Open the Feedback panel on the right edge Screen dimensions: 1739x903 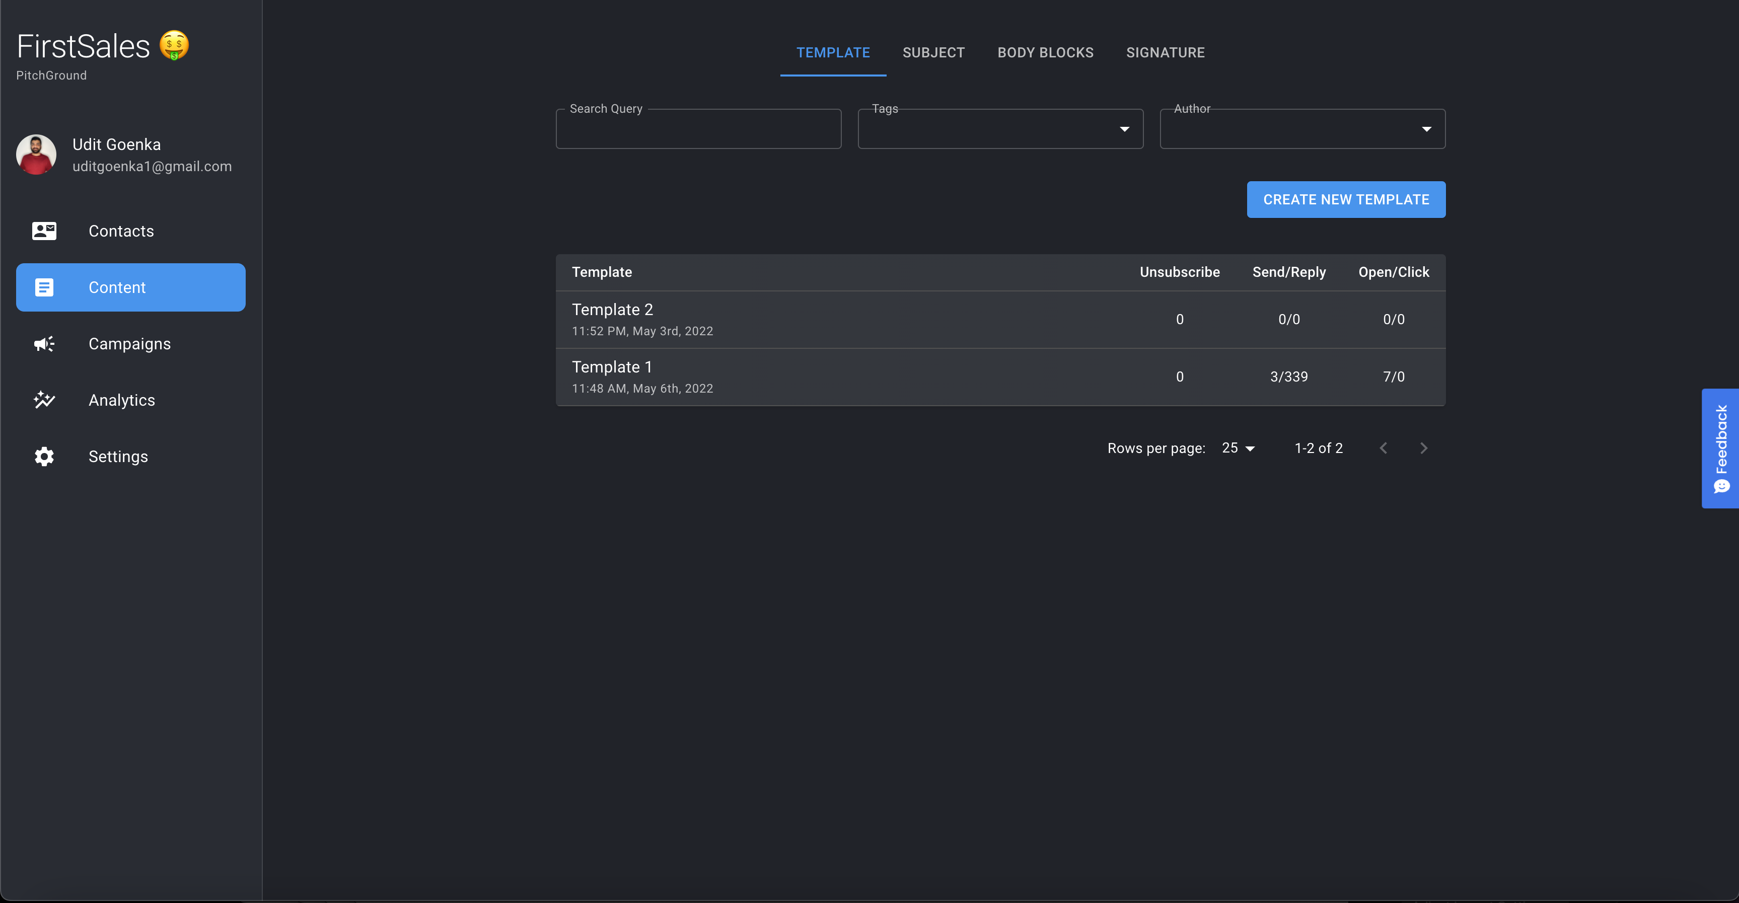[x=1721, y=449]
